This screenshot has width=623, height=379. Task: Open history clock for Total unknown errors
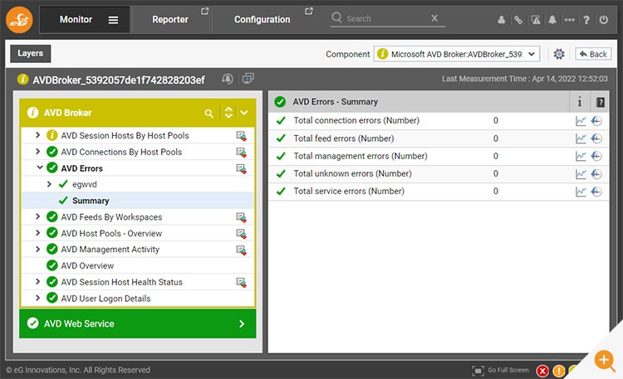pos(596,174)
